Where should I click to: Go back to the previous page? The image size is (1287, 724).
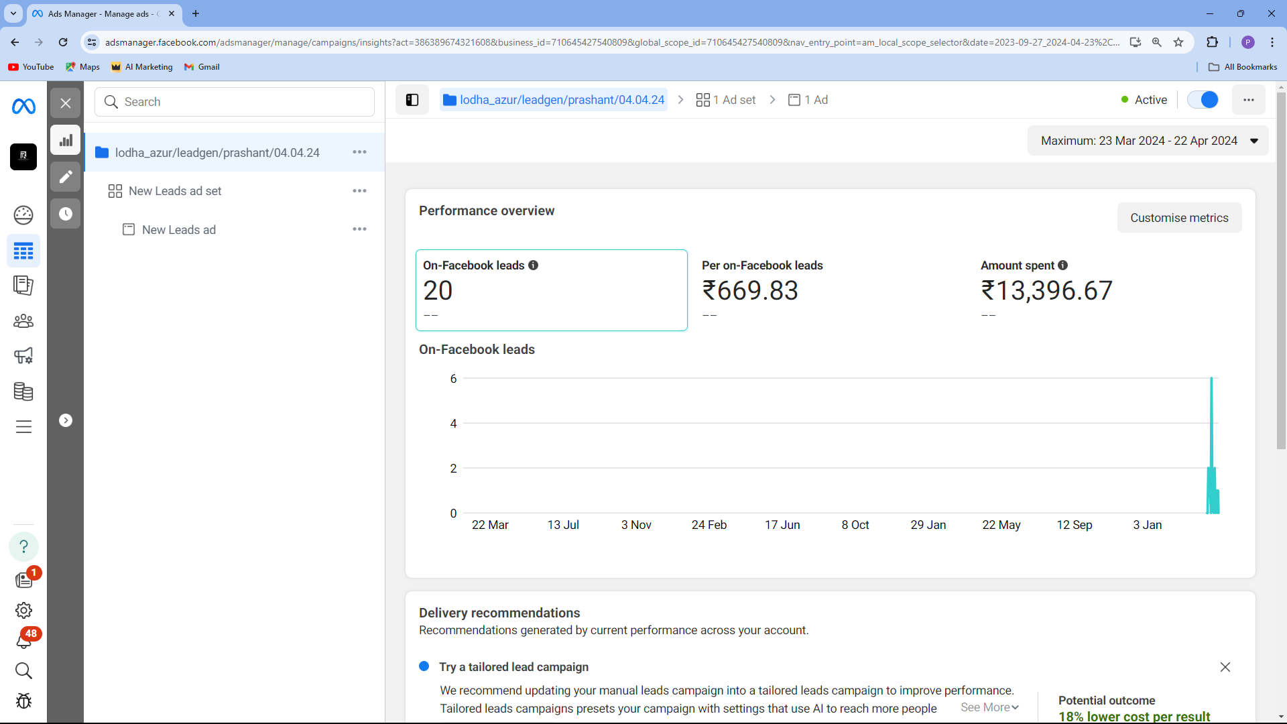click(15, 42)
